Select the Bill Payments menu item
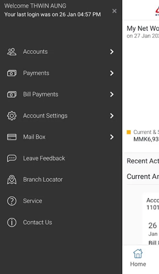Image resolution: width=159 pixels, height=274 pixels. (61, 94)
